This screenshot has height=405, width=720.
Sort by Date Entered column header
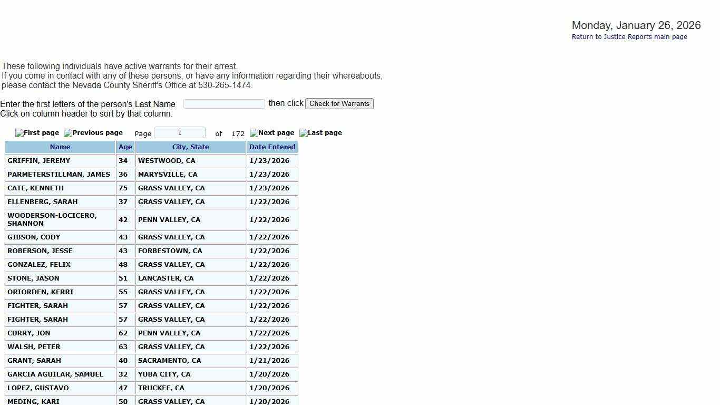273,147
